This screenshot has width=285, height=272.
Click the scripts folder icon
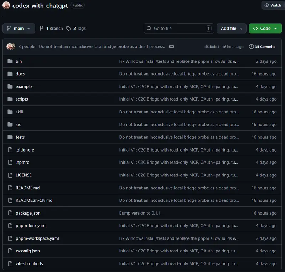10,99
